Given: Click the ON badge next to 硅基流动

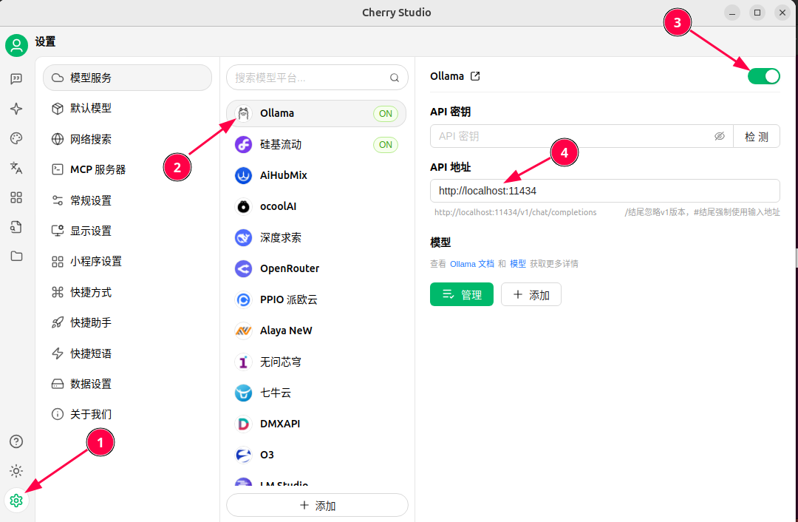Looking at the screenshot, I should pyautogui.click(x=385, y=145).
